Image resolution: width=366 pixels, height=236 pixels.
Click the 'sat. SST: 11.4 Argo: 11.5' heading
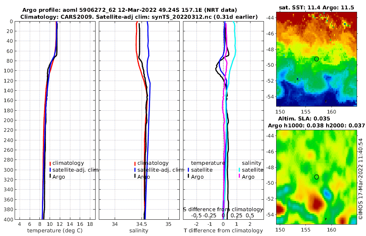point(316,7)
